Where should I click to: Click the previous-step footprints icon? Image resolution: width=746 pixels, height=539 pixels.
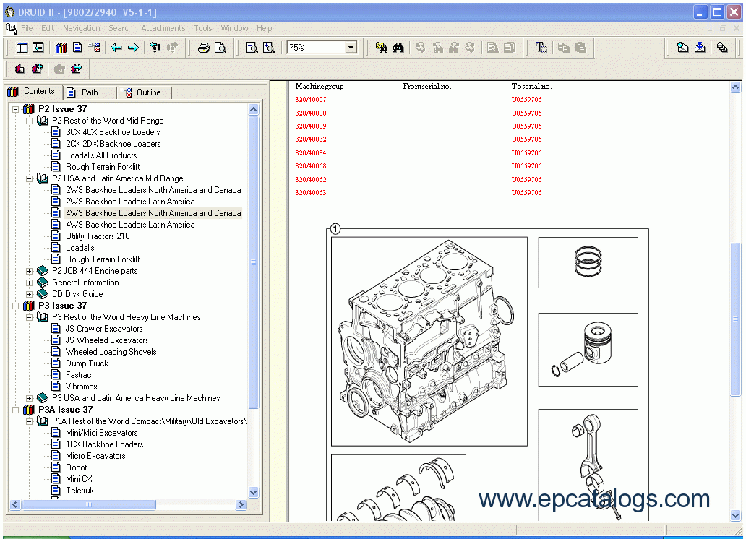[x=155, y=48]
